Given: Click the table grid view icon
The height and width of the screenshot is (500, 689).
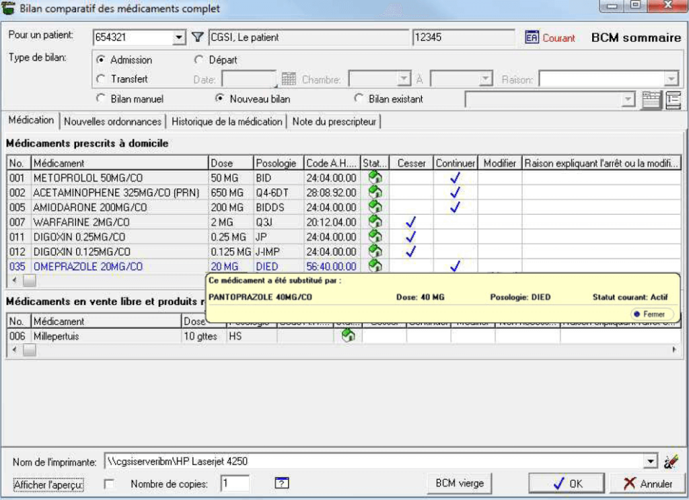Looking at the screenshot, I should [651, 100].
